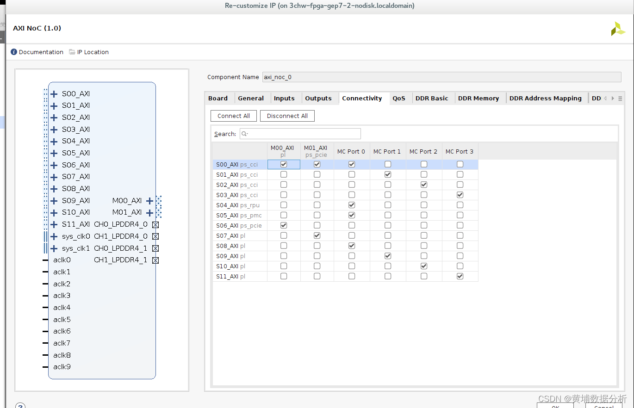Uncheck S06_AXI to M00_AXI connection
Viewport: 634px width, 408px height.
click(284, 225)
